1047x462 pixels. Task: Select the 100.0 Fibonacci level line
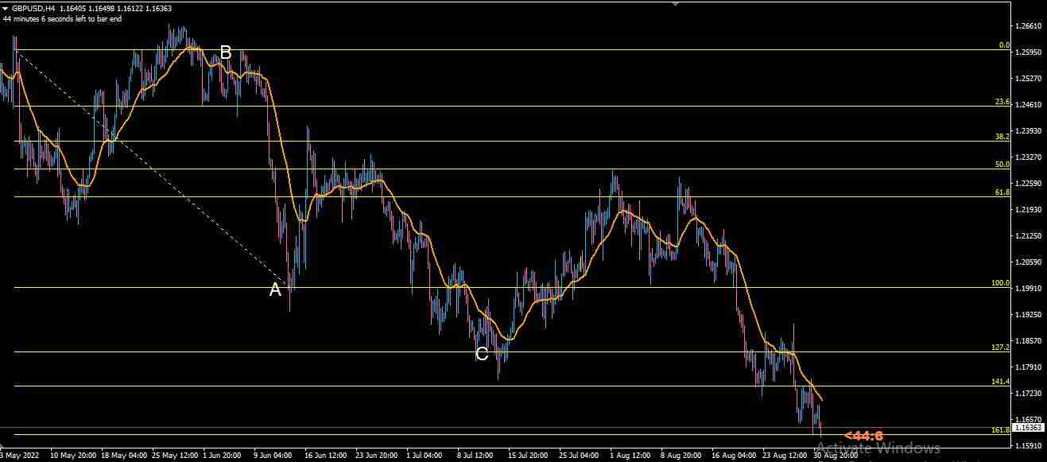477,286
